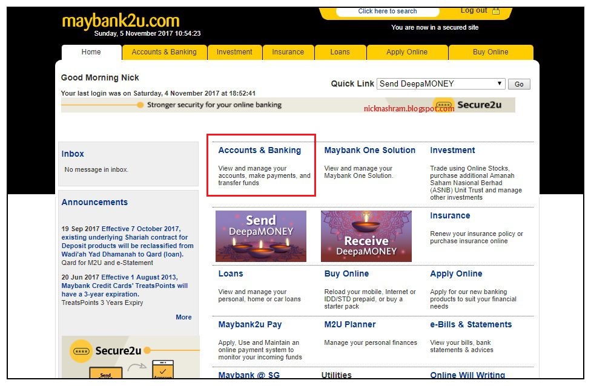
Task: Open the Receive DeepaMONEY banner
Action: [x=366, y=236]
